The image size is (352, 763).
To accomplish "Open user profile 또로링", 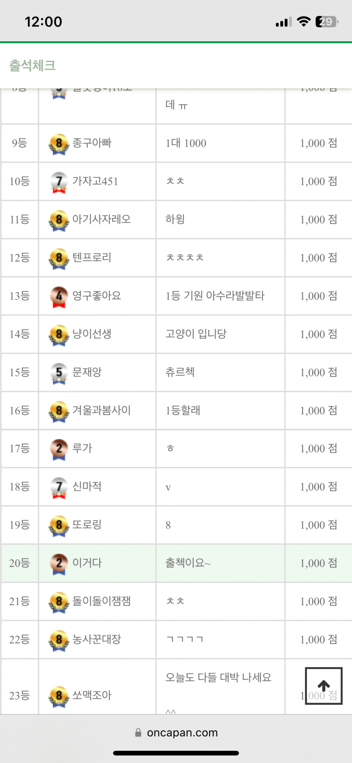I will click(87, 525).
